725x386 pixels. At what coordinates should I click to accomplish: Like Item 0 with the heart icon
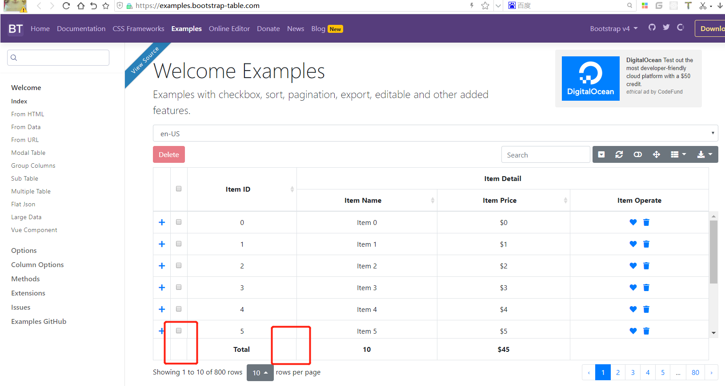pyautogui.click(x=633, y=222)
